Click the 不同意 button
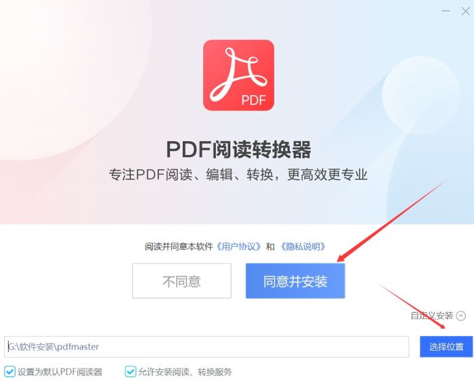474x382 pixels. point(181,280)
